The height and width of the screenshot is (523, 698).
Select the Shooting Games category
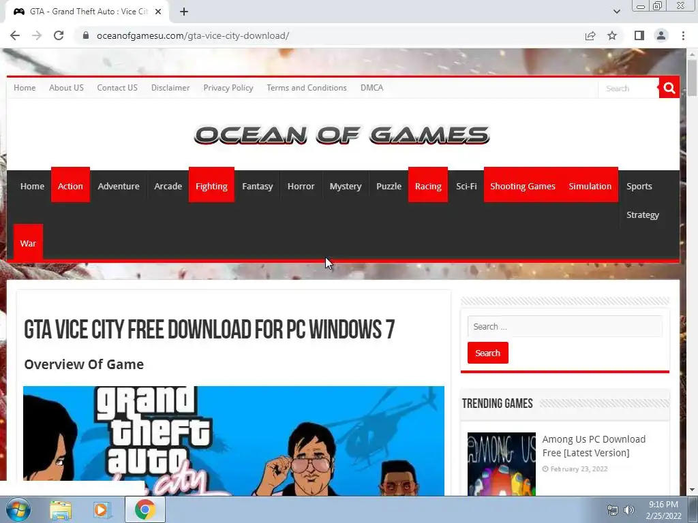pyautogui.click(x=523, y=186)
